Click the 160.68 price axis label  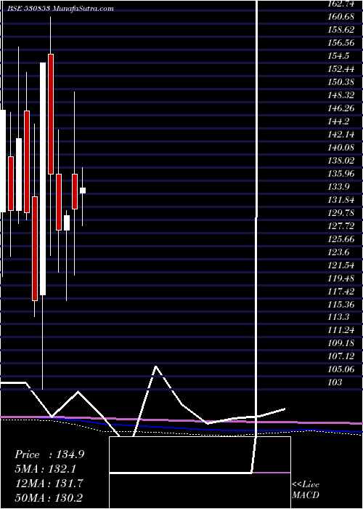pos(341,16)
